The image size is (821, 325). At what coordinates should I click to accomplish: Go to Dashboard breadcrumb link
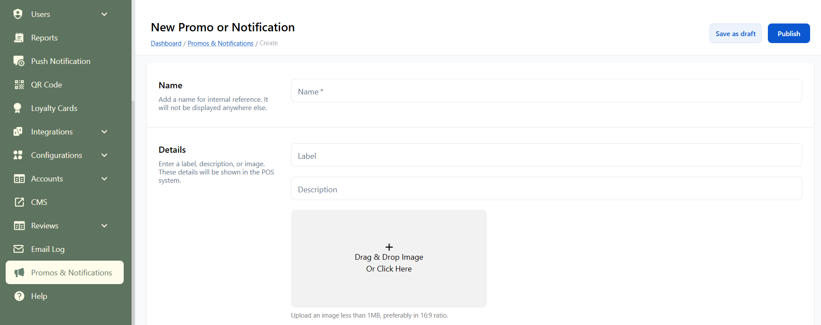pyautogui.click(x=166, y=44)
